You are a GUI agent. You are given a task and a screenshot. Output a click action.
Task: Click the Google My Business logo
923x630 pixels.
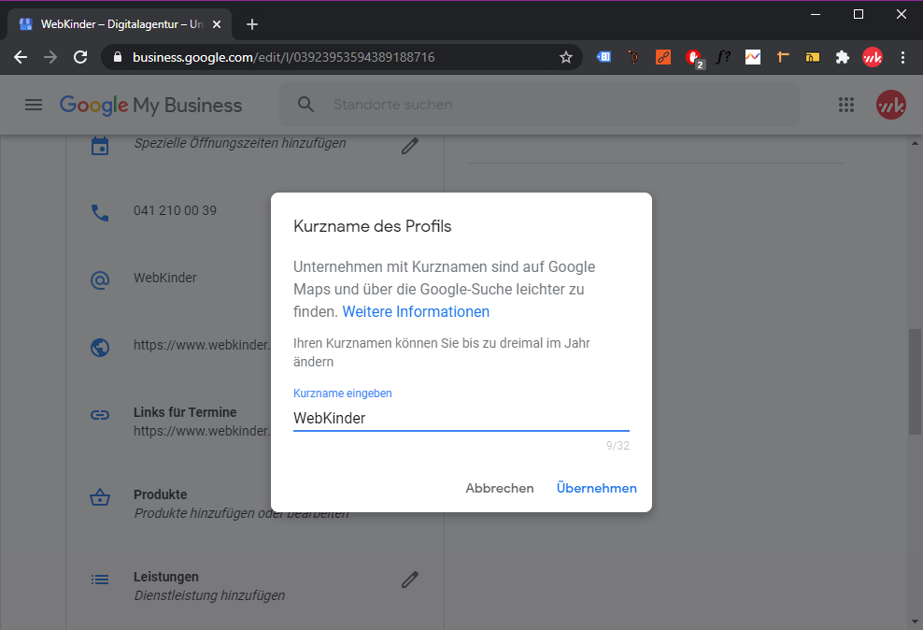(x=150, y=105)
